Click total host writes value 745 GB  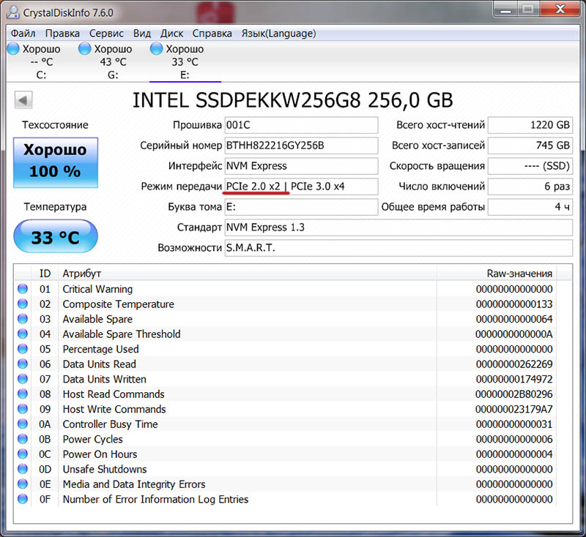coord(530,146)
